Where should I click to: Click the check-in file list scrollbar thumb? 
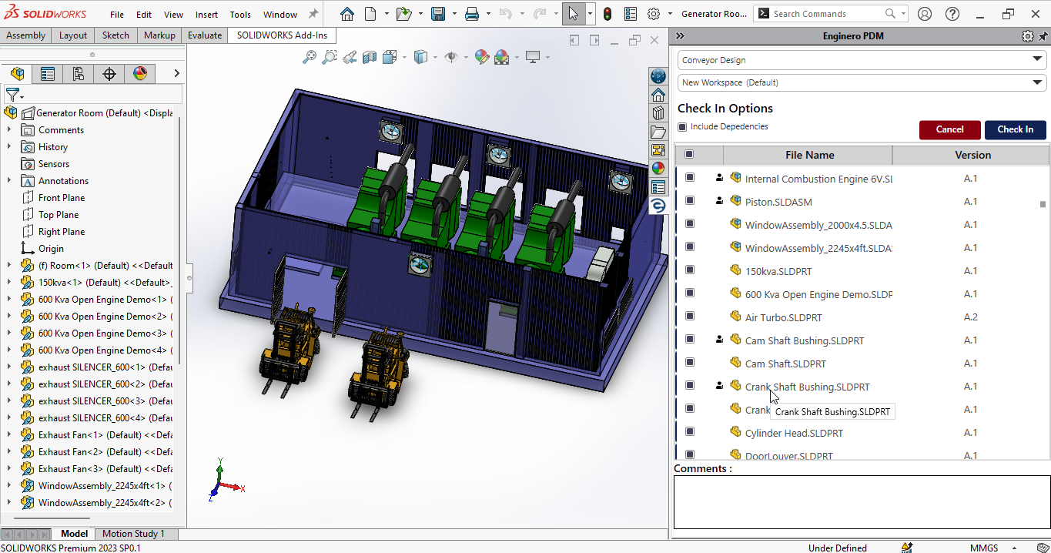click(x=1043, y=204)
